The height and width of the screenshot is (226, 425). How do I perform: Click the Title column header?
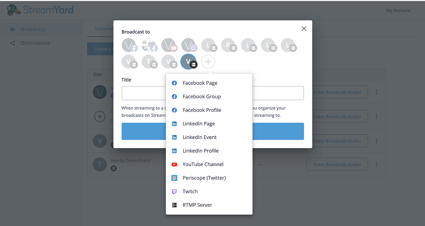coord(97,75)
